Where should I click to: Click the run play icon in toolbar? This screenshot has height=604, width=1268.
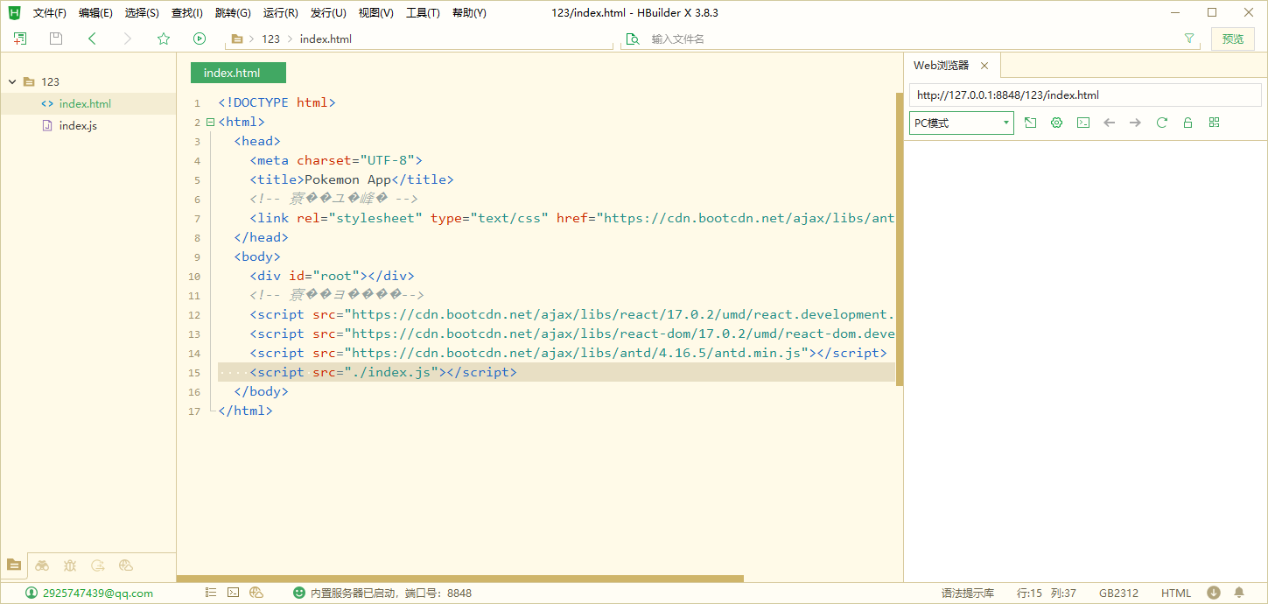pyautogui.click(x=200, y=39)
